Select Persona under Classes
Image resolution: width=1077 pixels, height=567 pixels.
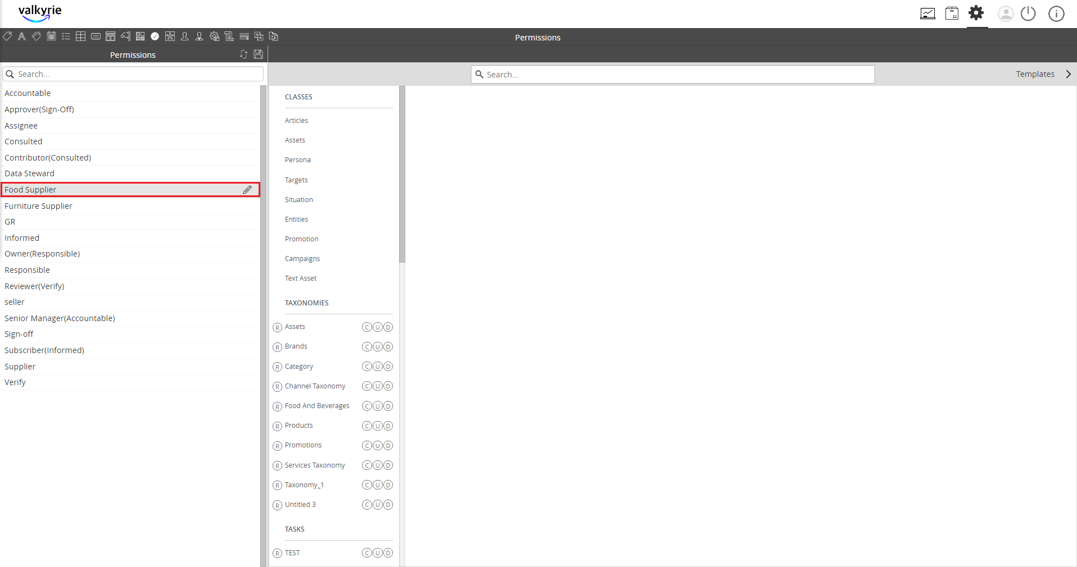[x=297, y=160]
